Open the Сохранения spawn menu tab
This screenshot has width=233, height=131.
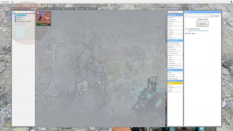[91, 9]
